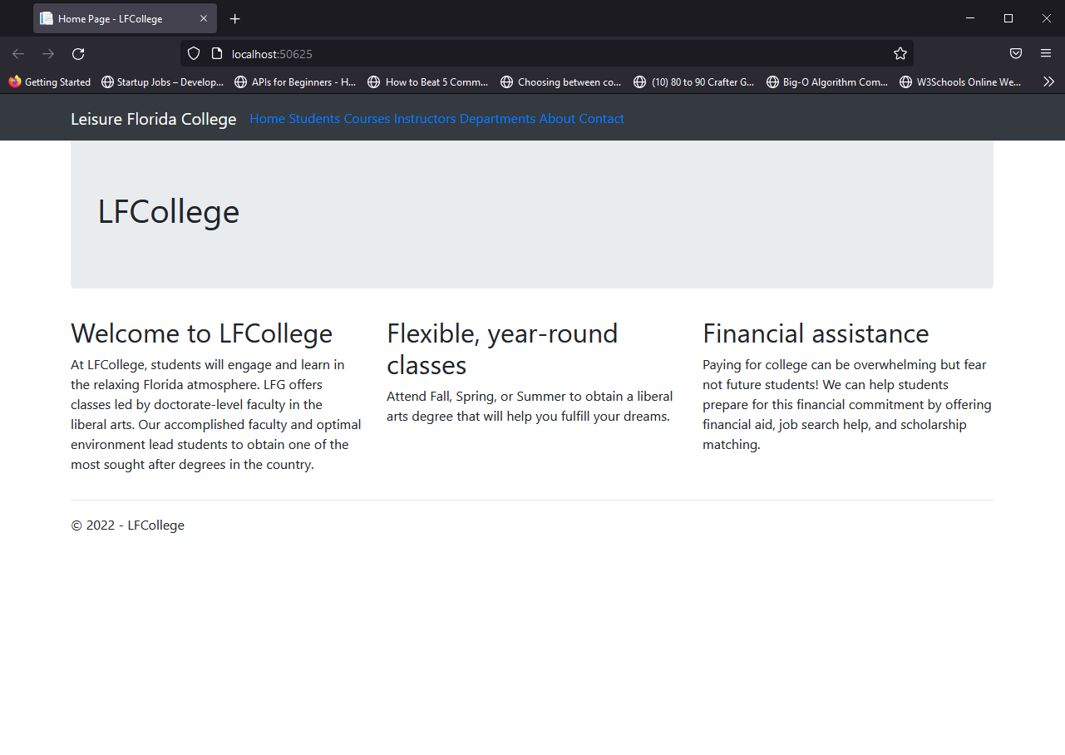Click the back navigation arrow
Viewport: 1065px width, 755px height.
(17, 53)
